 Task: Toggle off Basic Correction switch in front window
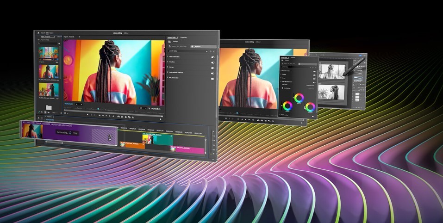coord(213,57)
